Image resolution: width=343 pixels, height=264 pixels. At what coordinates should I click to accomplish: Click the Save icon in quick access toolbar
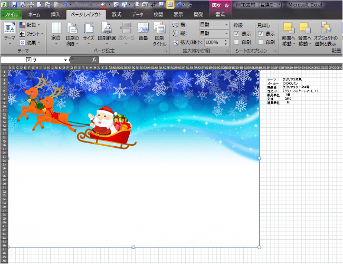click(x=14, y=5)
